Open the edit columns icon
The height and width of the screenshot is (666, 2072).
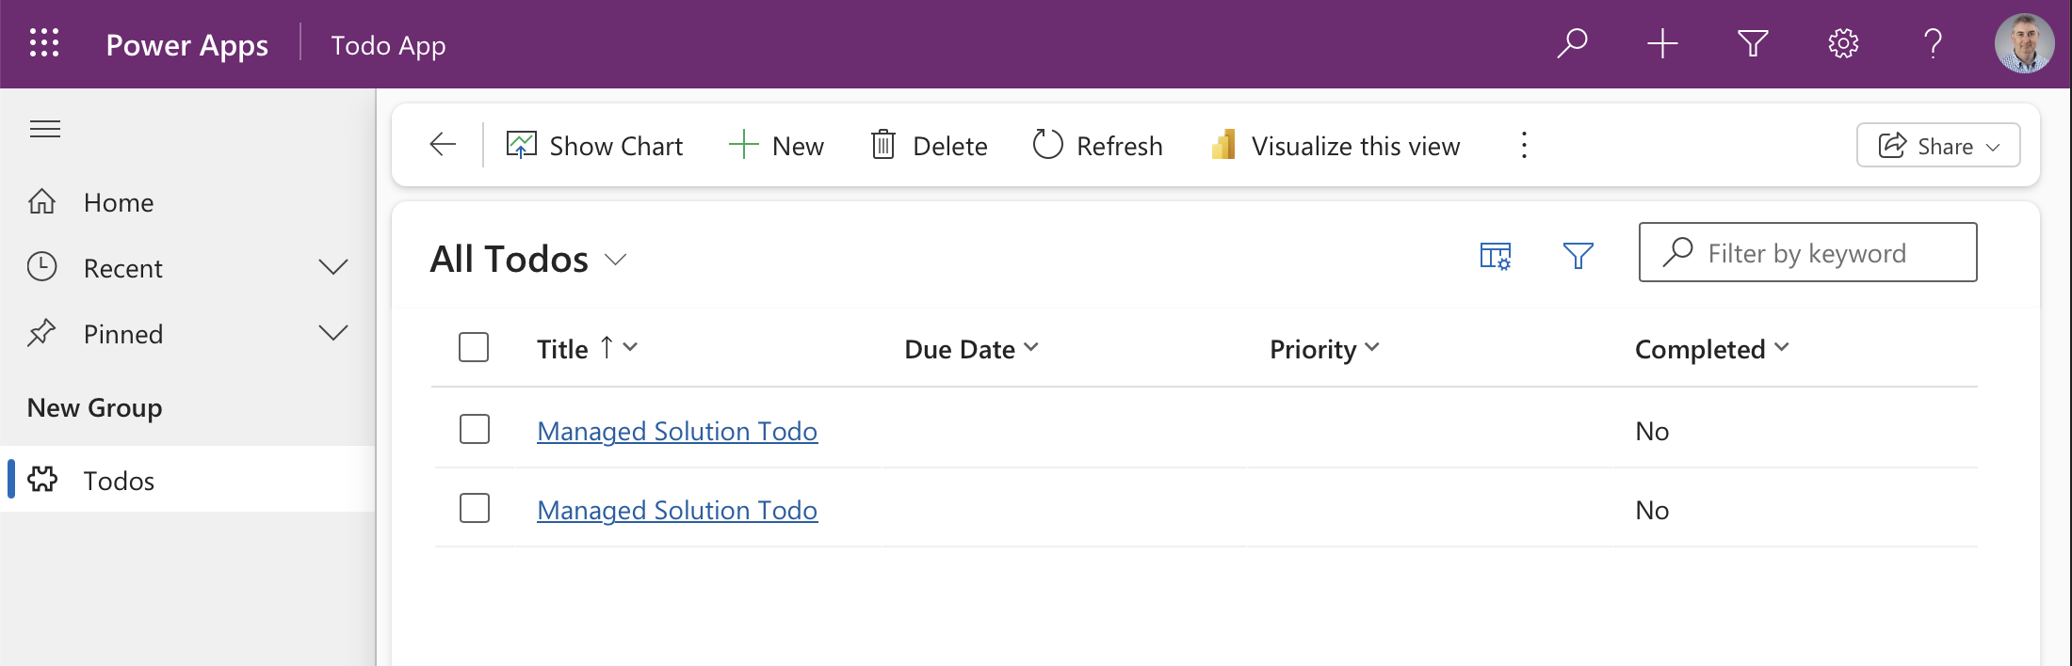point(1495,255)
